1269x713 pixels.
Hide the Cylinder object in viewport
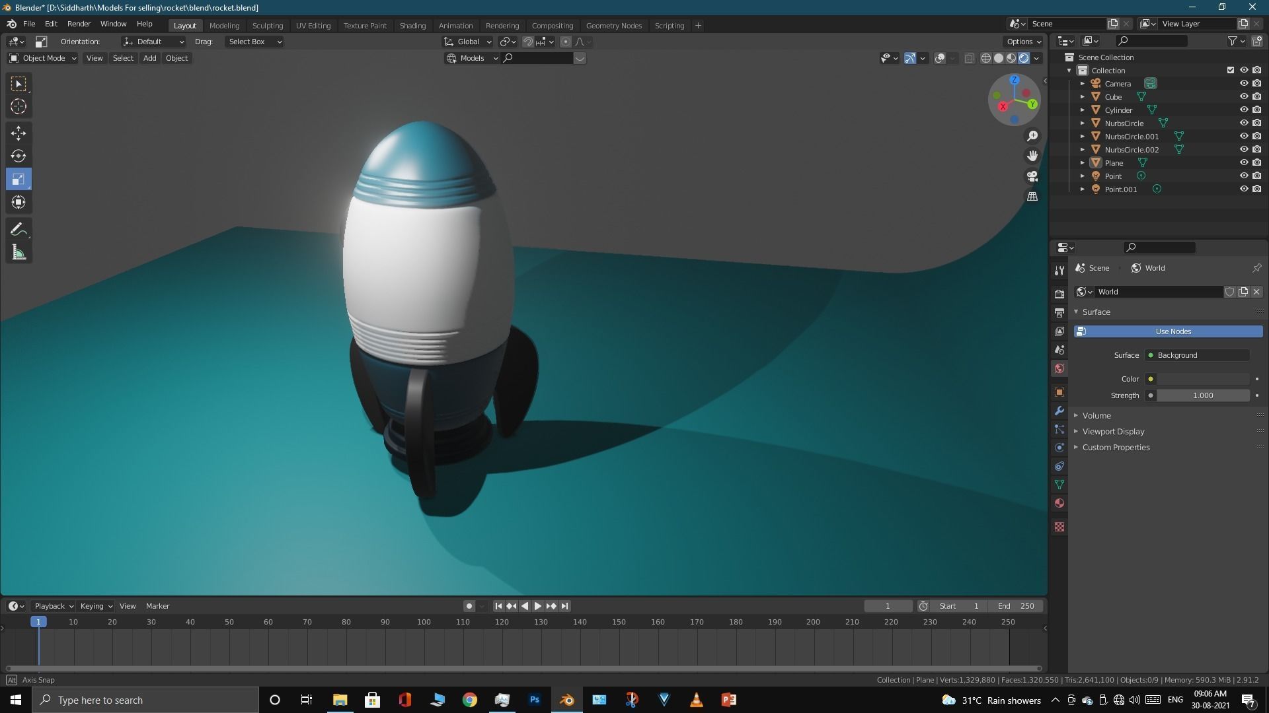click(x=1243, y=110)
